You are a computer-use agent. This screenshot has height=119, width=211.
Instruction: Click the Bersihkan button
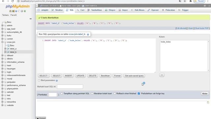pos(105,76)
